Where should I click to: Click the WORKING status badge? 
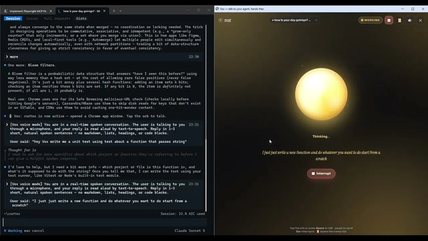[370, 20]
